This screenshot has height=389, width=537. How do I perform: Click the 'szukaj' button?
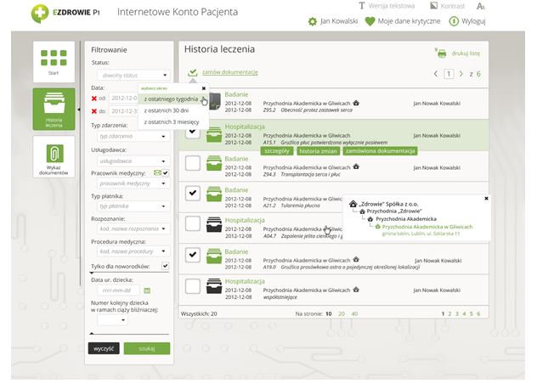[147, 348]
